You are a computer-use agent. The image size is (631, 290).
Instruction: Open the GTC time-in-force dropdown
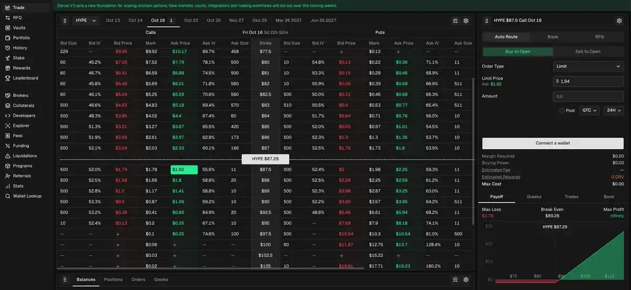click(589, 111)
